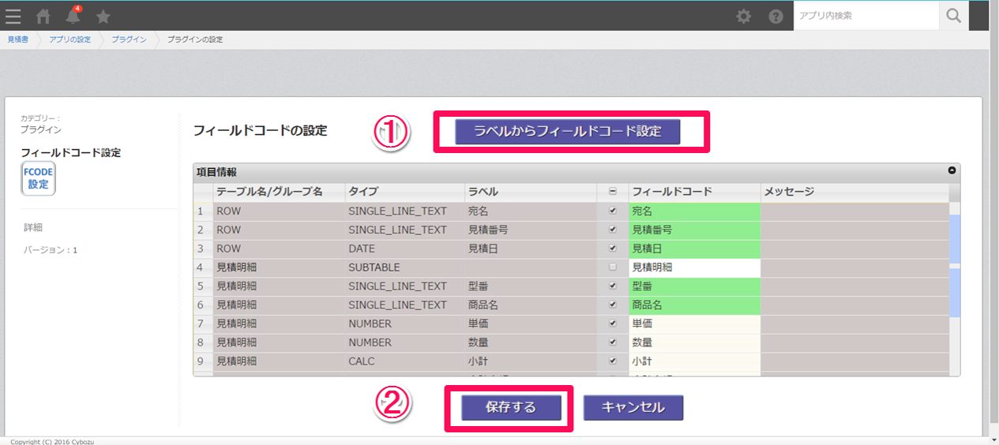The width and height of the screenshot is (999, 445).
Task: Toggle checkbox in row 6 商品名
Action: coord(613,305)
